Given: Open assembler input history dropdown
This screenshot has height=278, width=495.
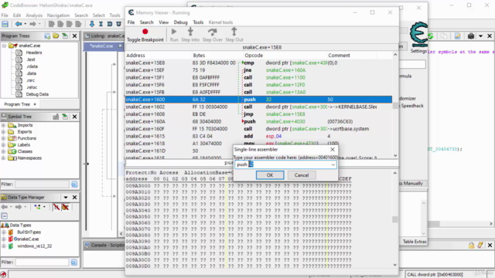Looking at the screenshot, I should [333, 164].
